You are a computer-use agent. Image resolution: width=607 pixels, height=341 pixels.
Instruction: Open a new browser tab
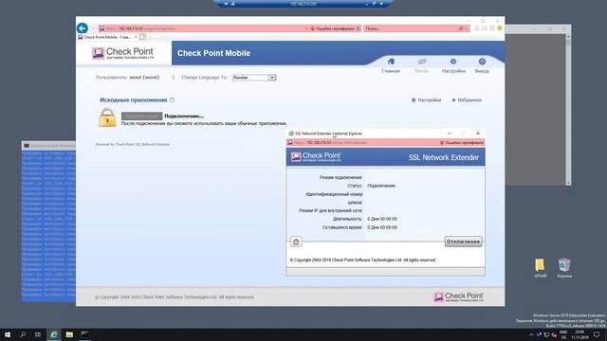pos(142,37)
